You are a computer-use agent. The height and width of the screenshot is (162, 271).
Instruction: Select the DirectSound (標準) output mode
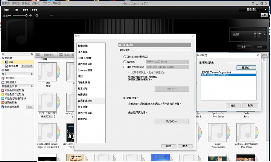pos(125,57)
